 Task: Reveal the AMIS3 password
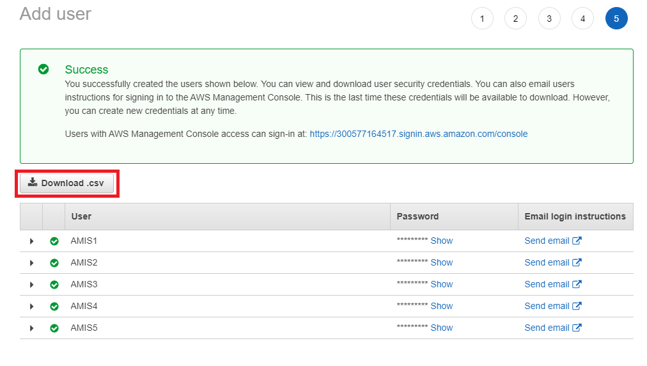tap(441, 285)
